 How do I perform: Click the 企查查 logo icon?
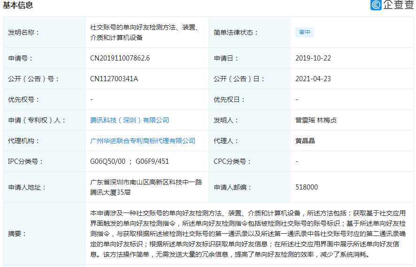click(x=376, y=5)
